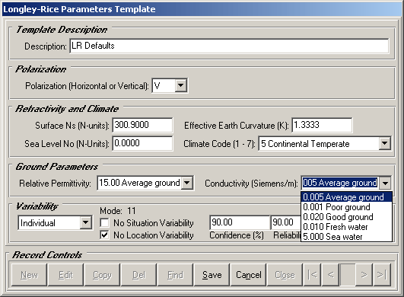Screen dimensions: 404x297
Task: Click the Effective Earth Curvature field
Action: click(x=322, y=125)
